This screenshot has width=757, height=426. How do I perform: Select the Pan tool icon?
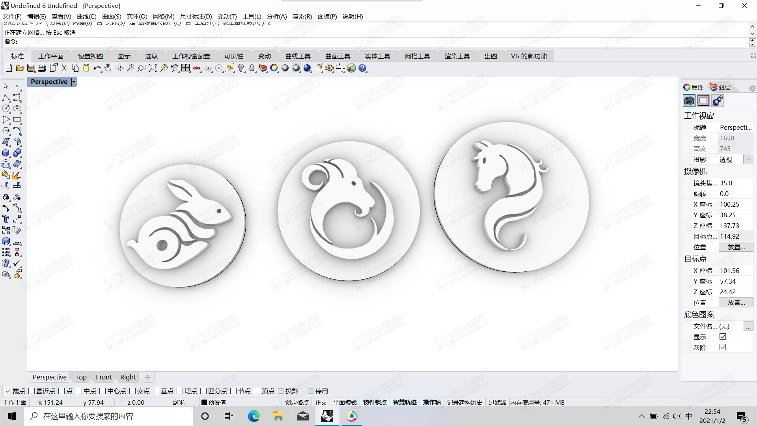[x=108, y=68]
